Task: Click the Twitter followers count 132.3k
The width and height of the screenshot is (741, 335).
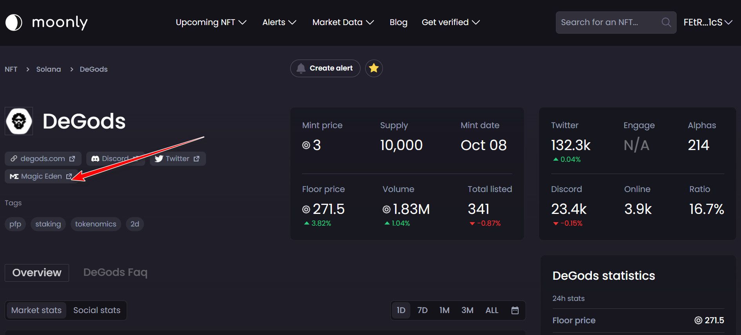Action: [x=571, y=145]
